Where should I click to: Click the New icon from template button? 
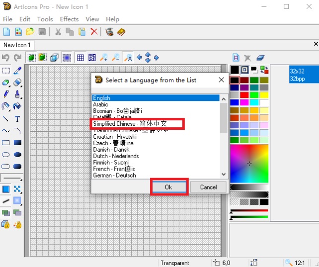point(18,32)
